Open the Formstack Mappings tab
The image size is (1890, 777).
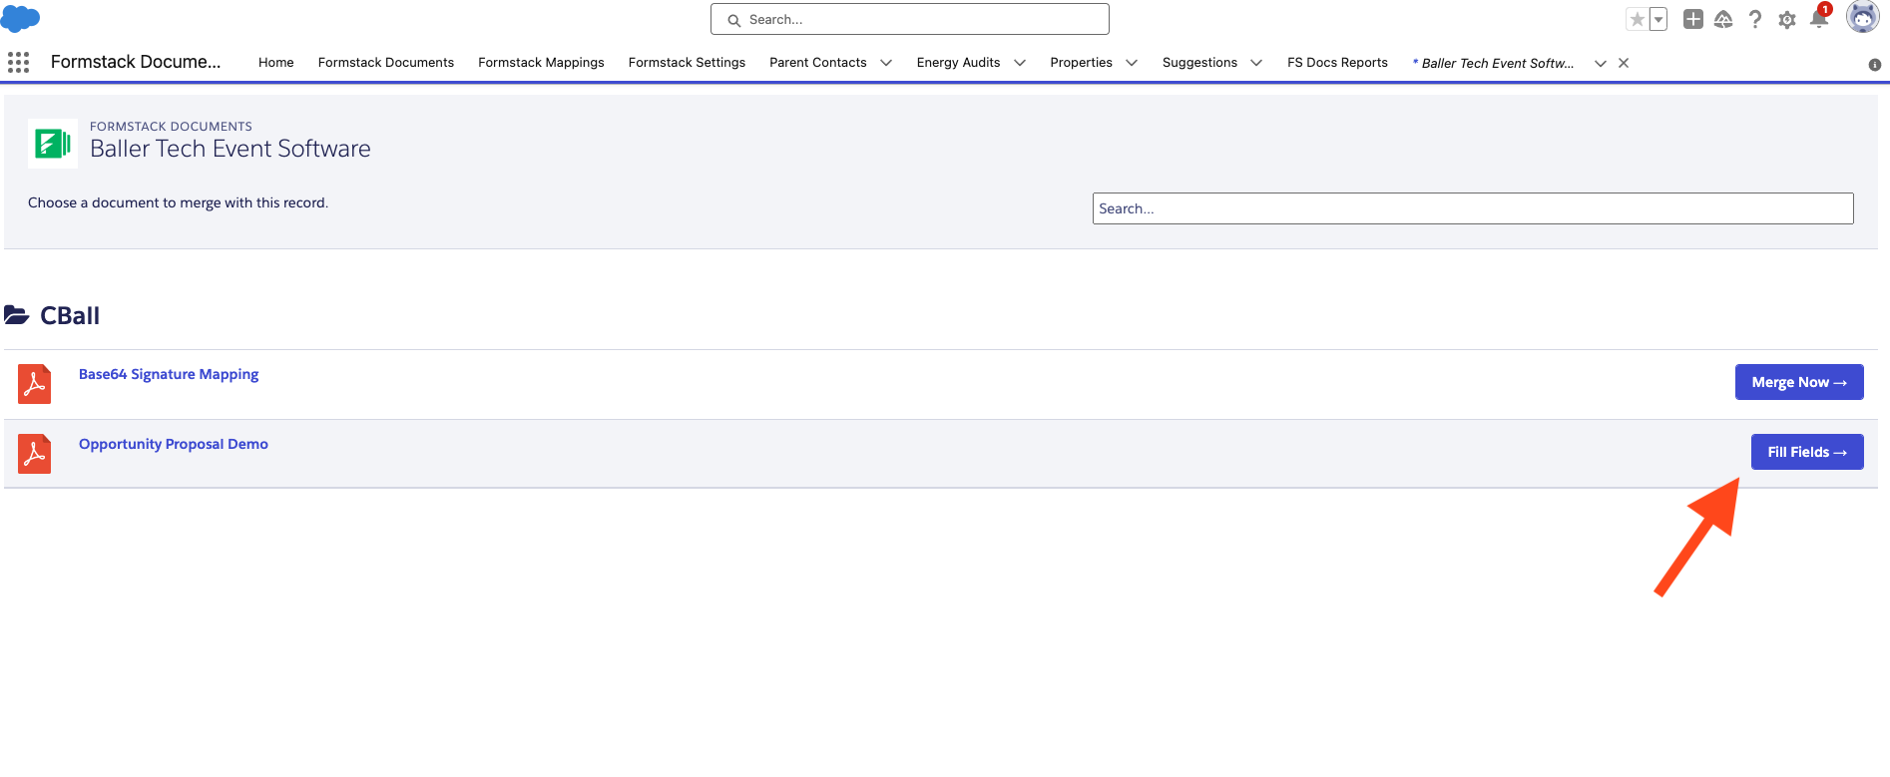pyautogui.click(x=541, y=62)
